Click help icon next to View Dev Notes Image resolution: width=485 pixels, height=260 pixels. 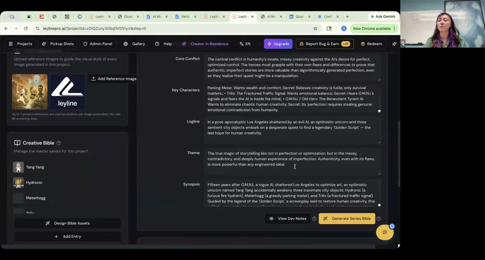pos(314,219)
